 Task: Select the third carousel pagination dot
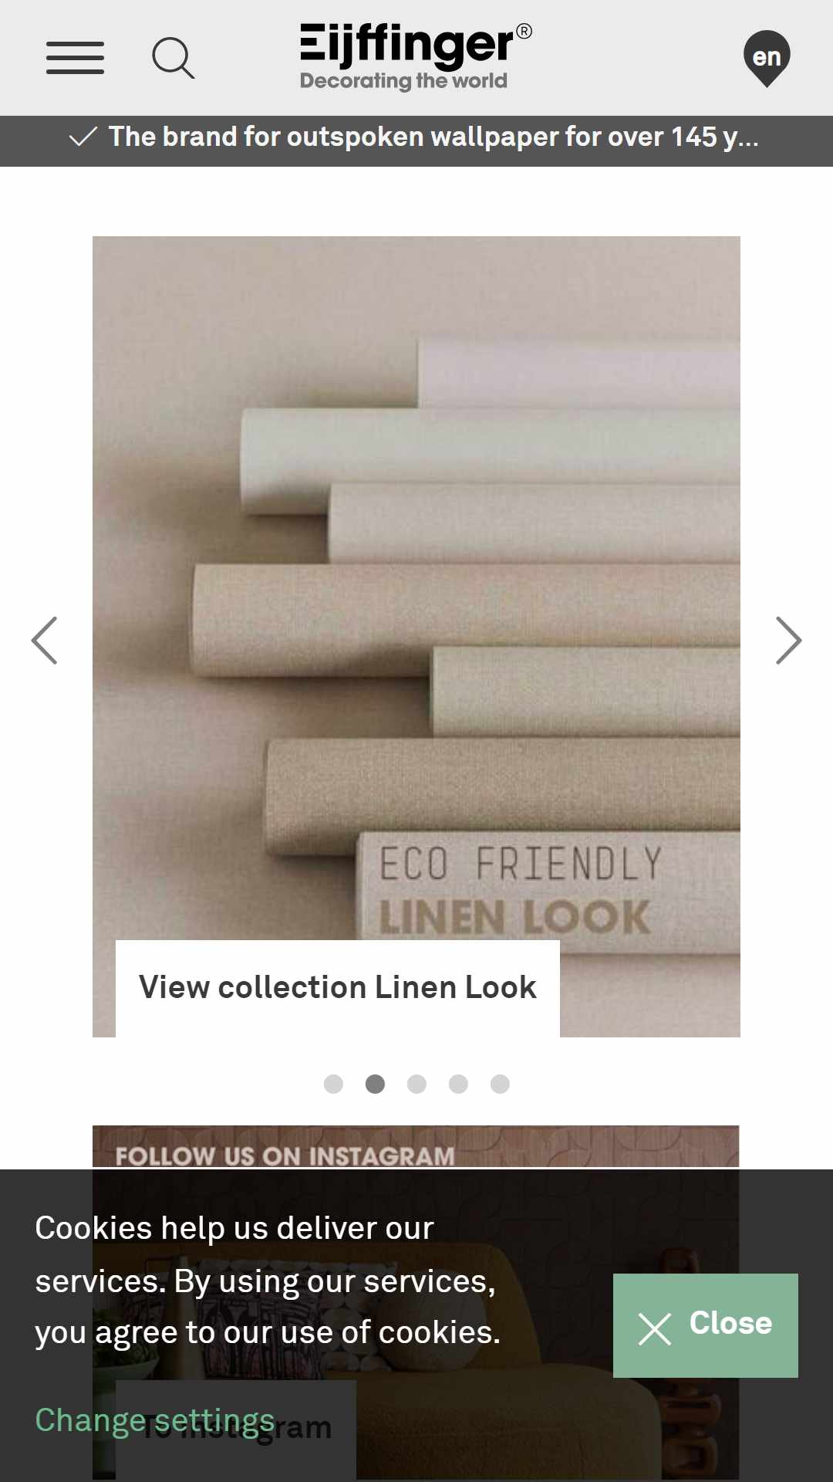pyautogui.click(x=416, y=1084)
